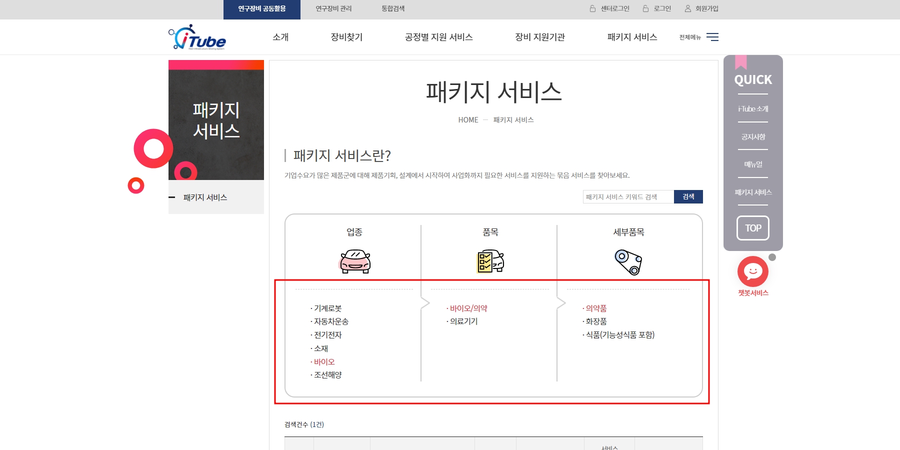Expand the 장비찾기 navigation menu
Viewport: 900px width, 450px height.
tap(346, 37)
